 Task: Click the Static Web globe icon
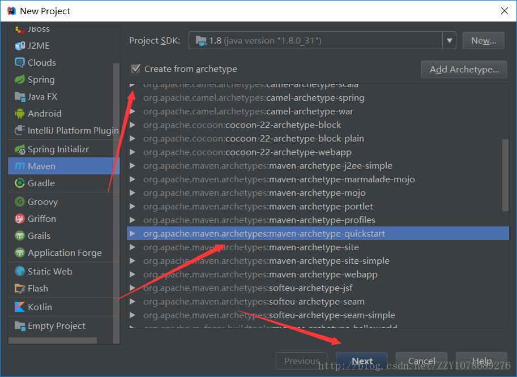point(20,271)
